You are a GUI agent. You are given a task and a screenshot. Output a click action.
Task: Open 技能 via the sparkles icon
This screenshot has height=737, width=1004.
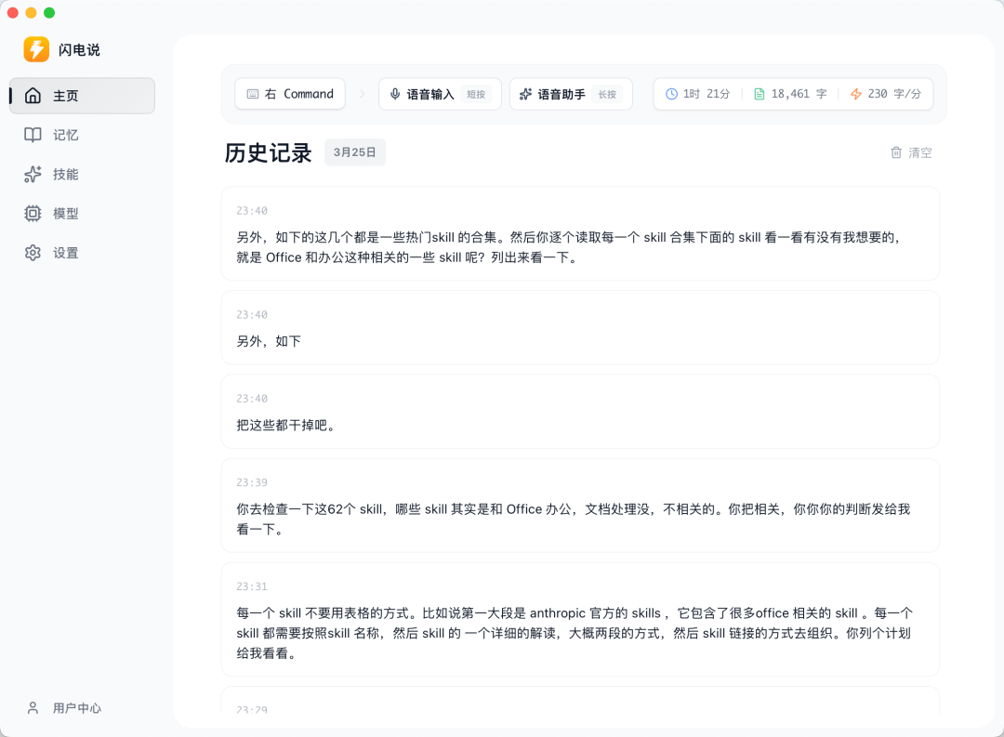point(33,174)
